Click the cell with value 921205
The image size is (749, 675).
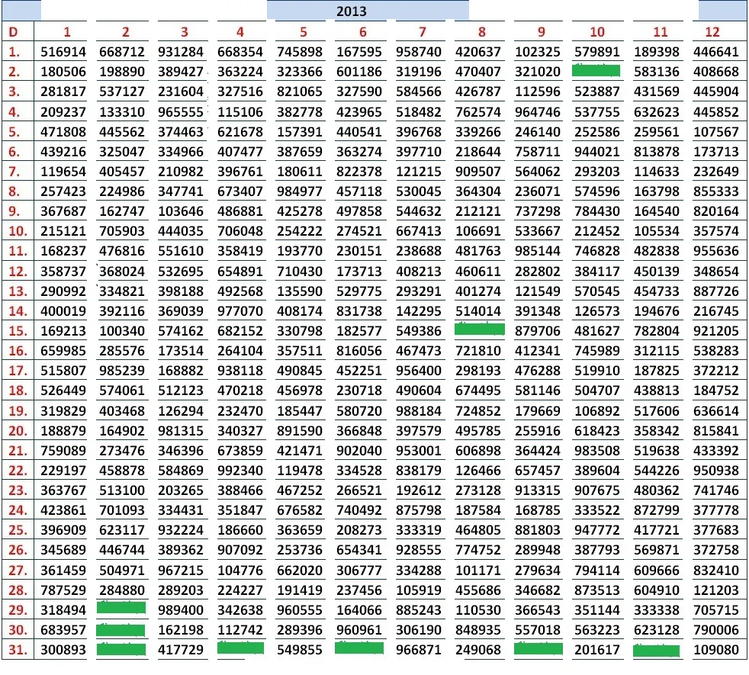(x=716, y=330)
